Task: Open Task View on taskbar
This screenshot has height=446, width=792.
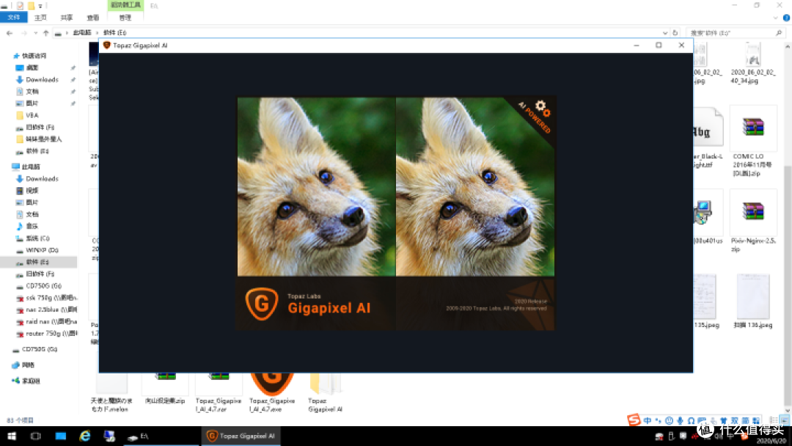Action: pos(35,436)
